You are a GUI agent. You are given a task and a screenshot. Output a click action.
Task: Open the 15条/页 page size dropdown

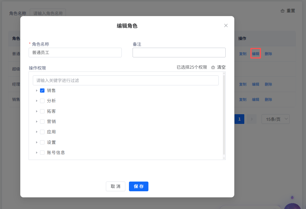275,119
